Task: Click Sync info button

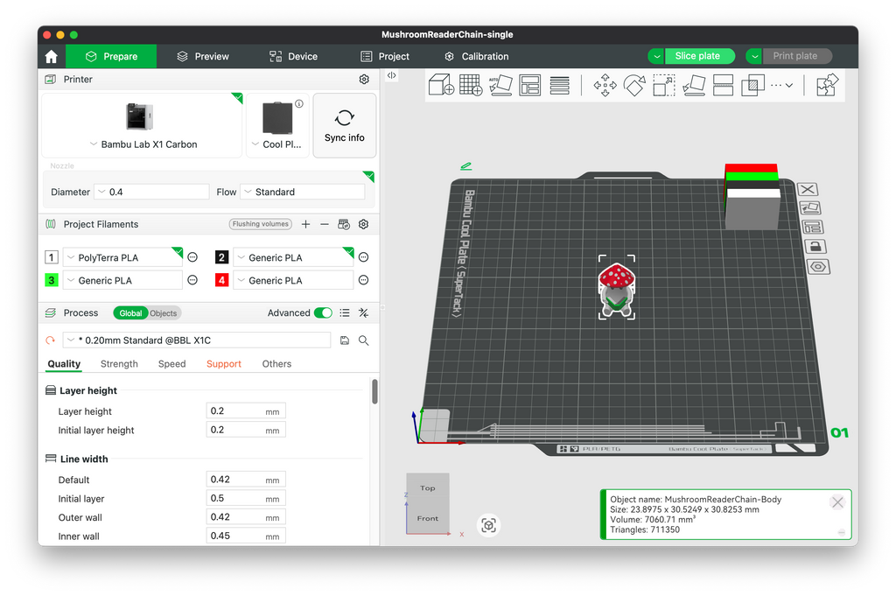Action: (344, 125)
